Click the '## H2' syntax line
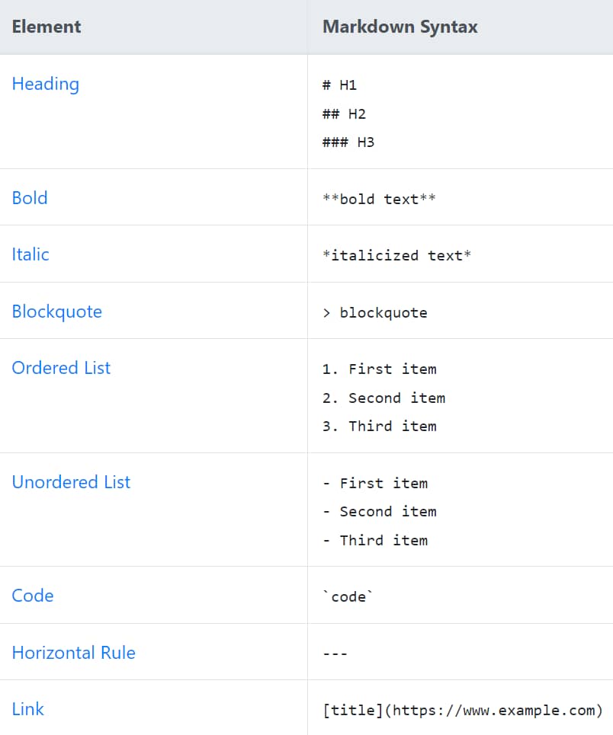Image resolution: width=613 pixels, height=735 pixels. click(344, 114)
